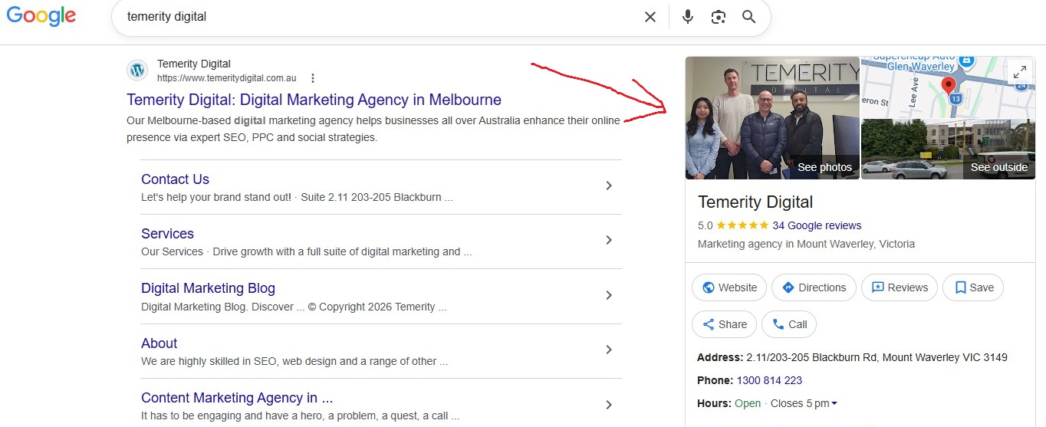This screenshot has width=1046, height=427.
Task: Expand the chevron on the Content Marketing Agency row
Action: click(609, 405)
